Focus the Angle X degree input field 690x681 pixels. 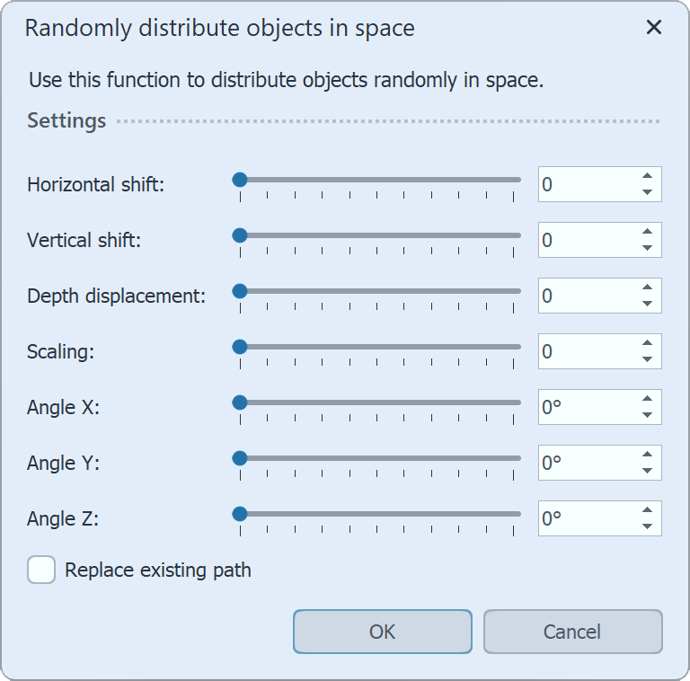(584, 407)
